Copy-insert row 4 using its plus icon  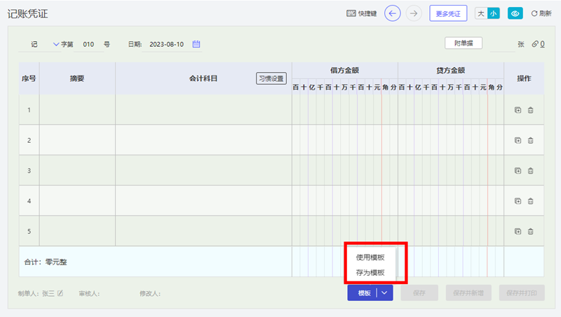coord(518,201)
